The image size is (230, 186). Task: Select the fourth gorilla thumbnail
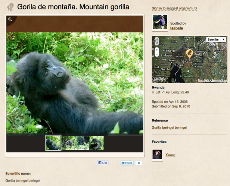[97, 143]
